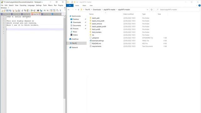Viewport: 201px width, 113px height.
Task: Redo with the Redo arrow icon
Action: click(34, 11)
